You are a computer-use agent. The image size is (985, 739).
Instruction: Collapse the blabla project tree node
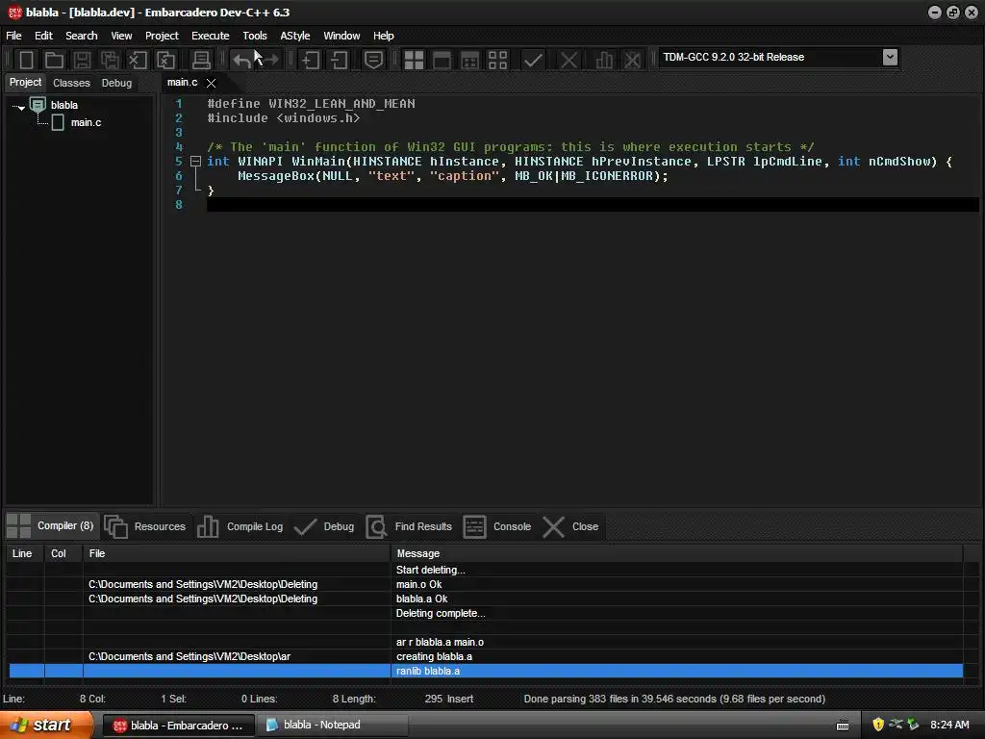coord(19,108)
